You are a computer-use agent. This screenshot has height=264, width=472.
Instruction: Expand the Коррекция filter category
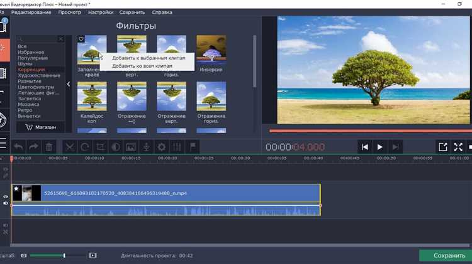click(31, 70)
